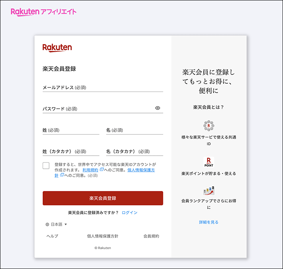Click the 詳細を見る link
283x269 pixels.
[x=208, y=222]
